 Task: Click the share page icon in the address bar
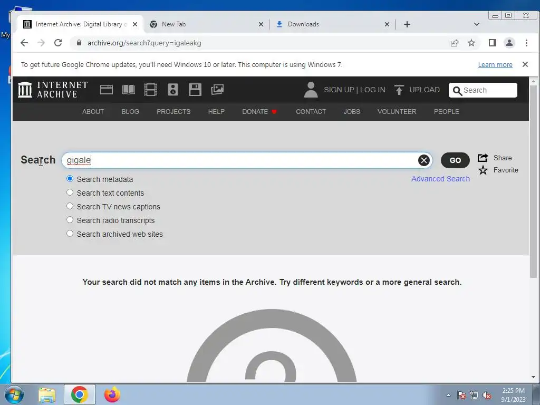pos(454,43)
